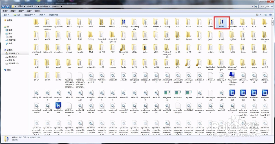The height and width of the screenshot is (144, 275).
Task: Select the amde31a.dat file icon
Action: pos(232,93)
